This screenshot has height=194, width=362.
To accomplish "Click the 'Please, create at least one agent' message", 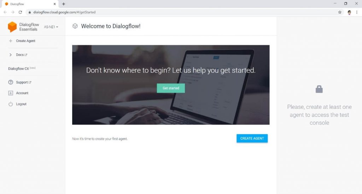I will 319,115.
